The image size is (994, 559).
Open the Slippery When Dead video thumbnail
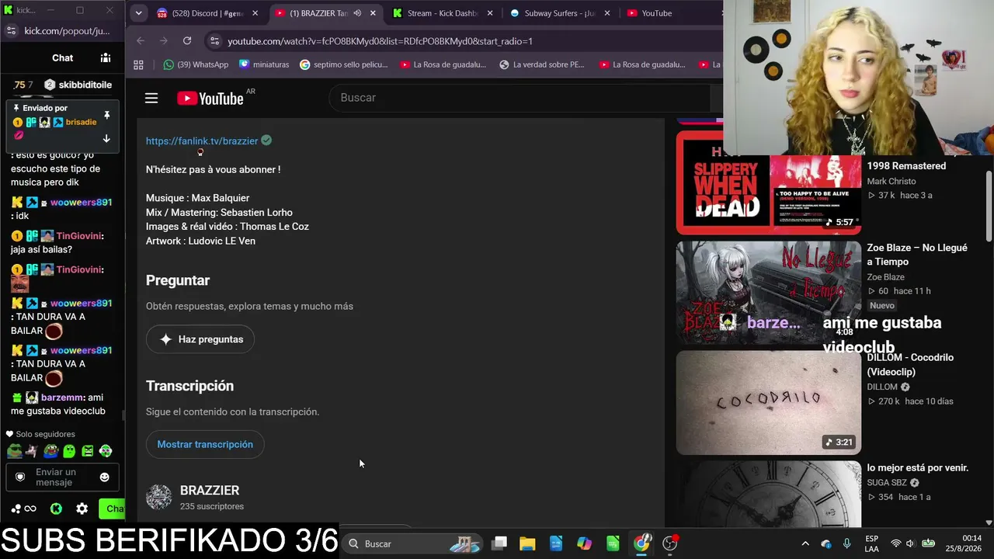(769, 182)
